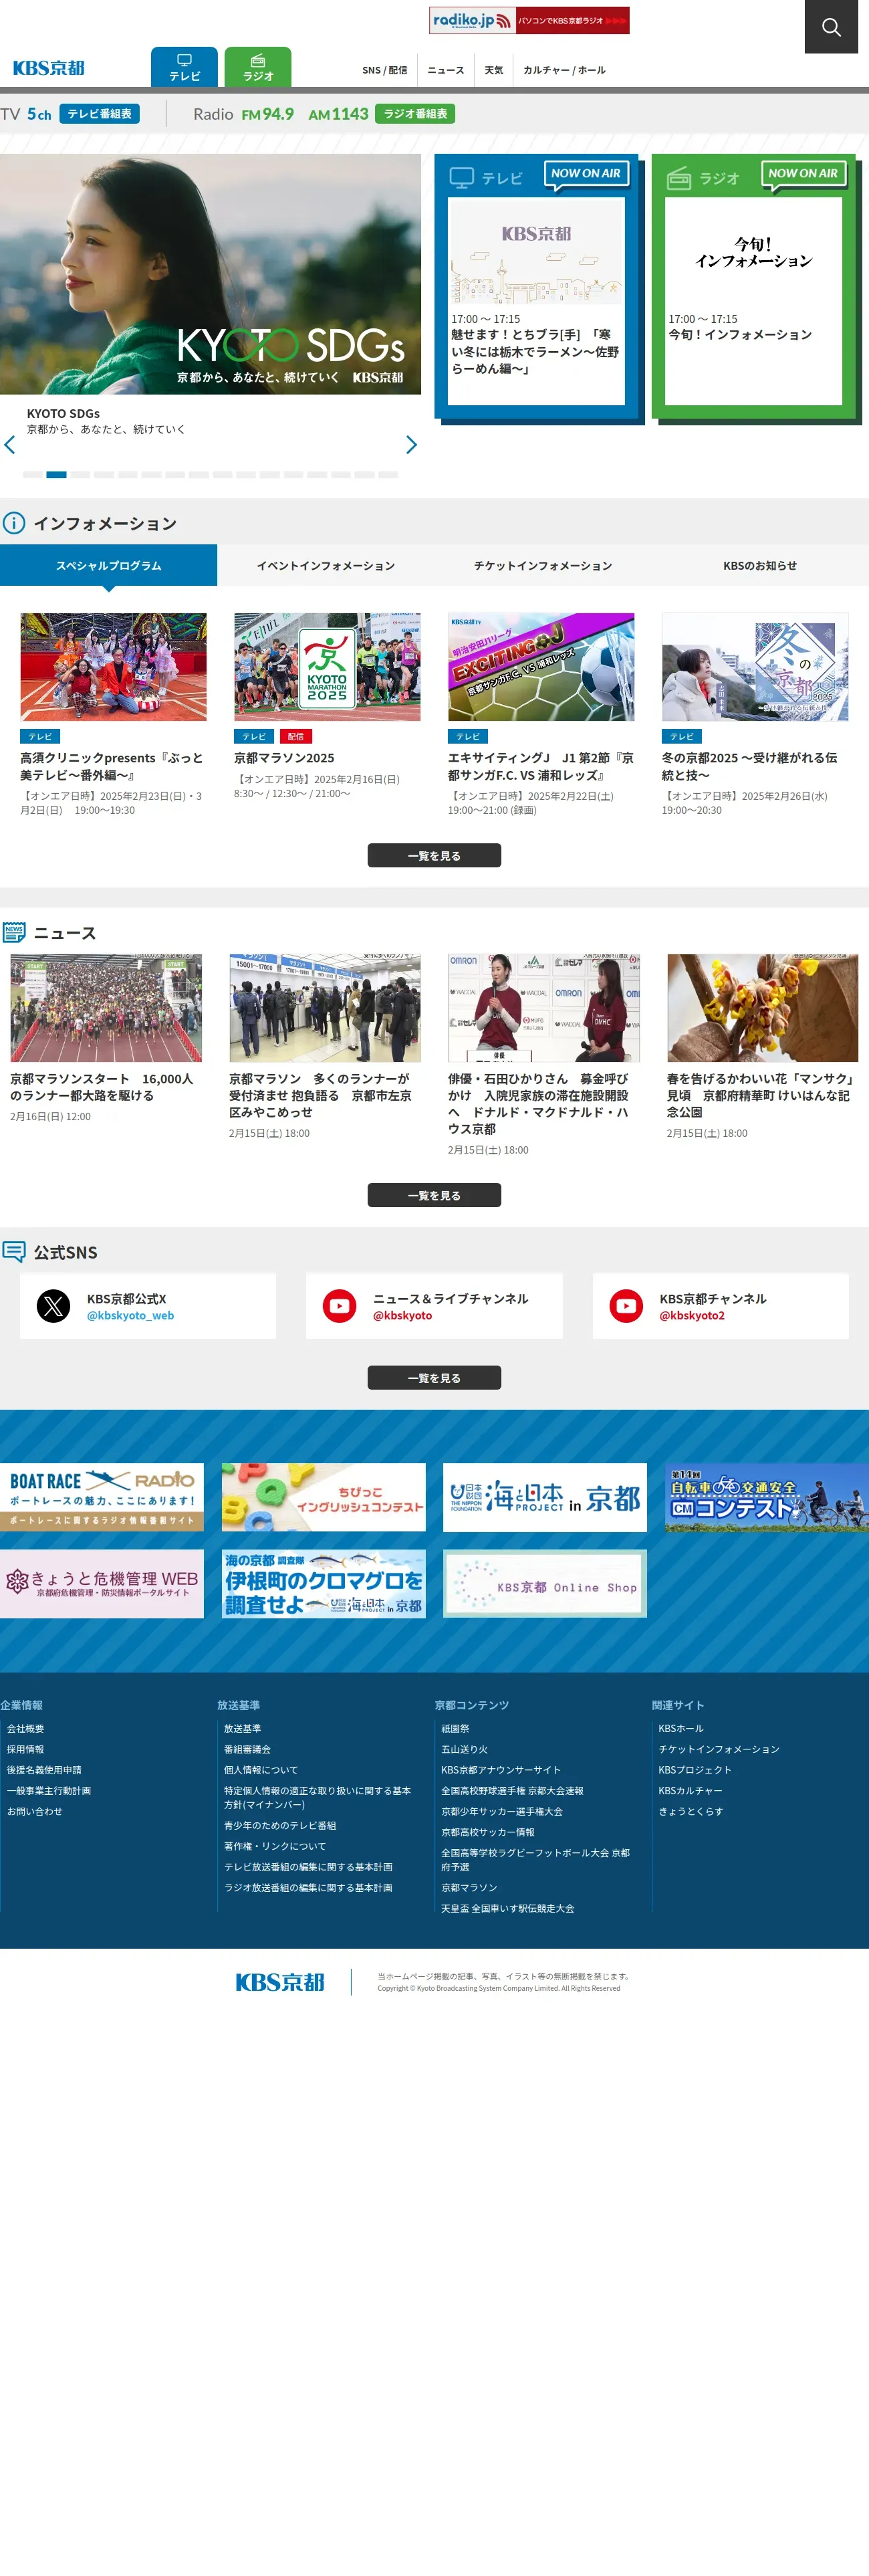Open ニュース menu item
869x2576 pixels.
coord(445,70)
